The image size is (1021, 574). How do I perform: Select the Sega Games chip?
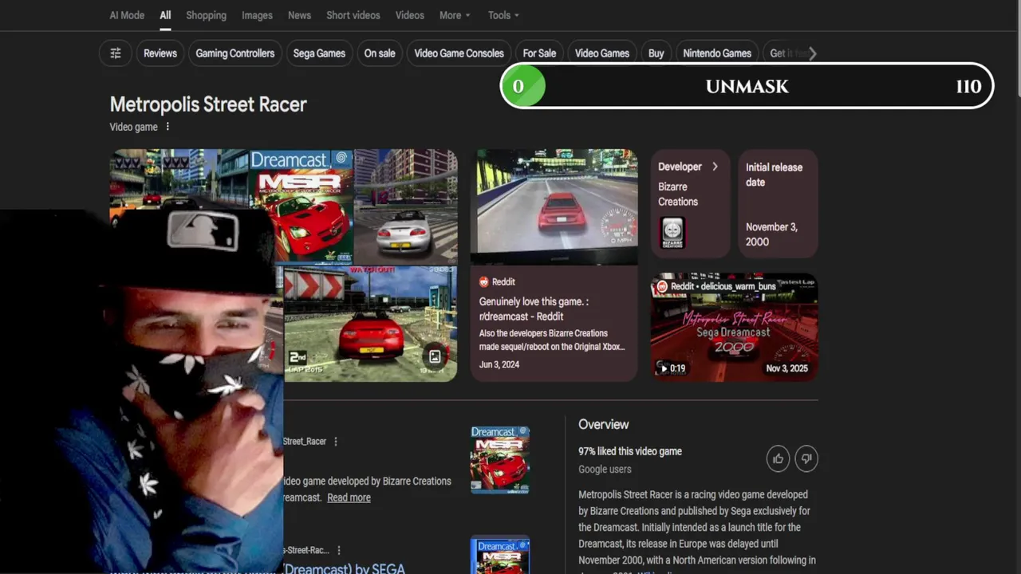(x=319, y=53)
